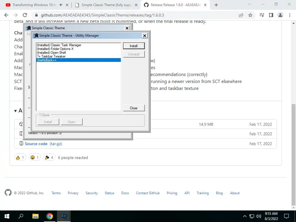The height and width of the screenshot is (222, 296).
Task: Go back to previous page
Action: point(6,15)
